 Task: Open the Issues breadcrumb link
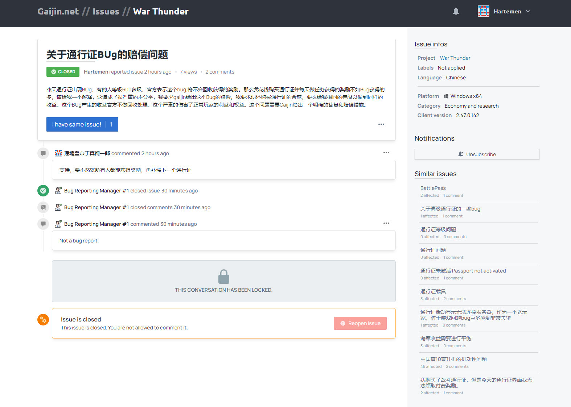coord(106,11)
